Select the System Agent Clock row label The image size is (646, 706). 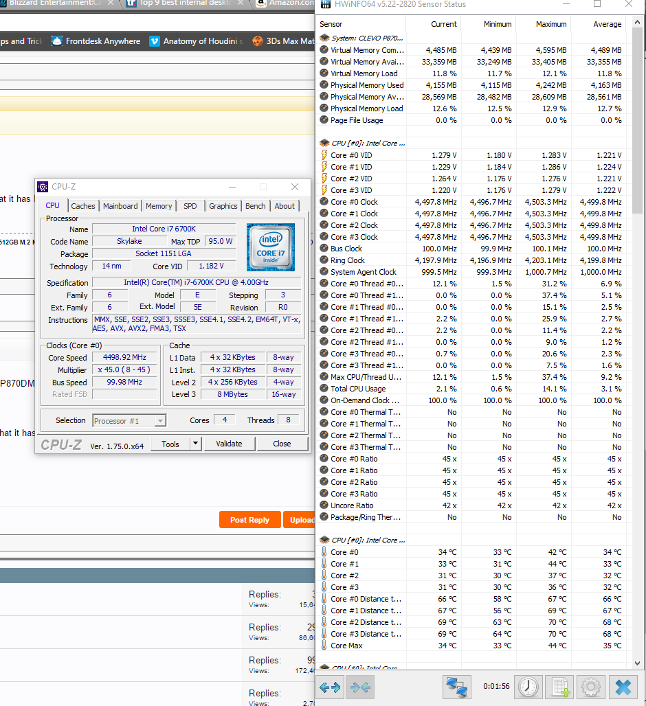(x=364, y=272)
